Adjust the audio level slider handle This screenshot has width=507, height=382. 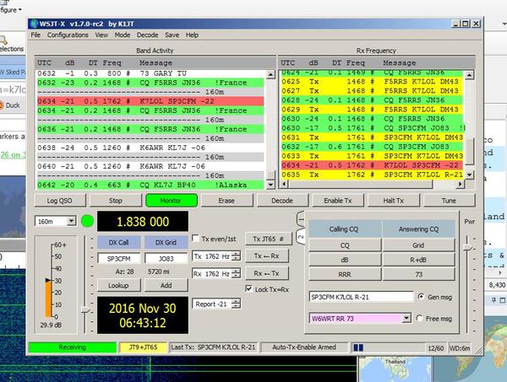coord(85,309)
